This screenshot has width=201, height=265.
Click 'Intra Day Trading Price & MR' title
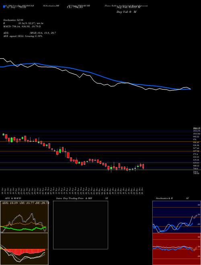click(x=74, y=198)
